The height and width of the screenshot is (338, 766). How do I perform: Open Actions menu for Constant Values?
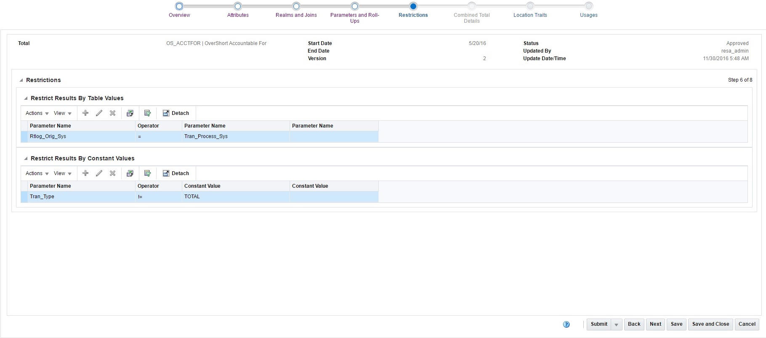[37, 173]
